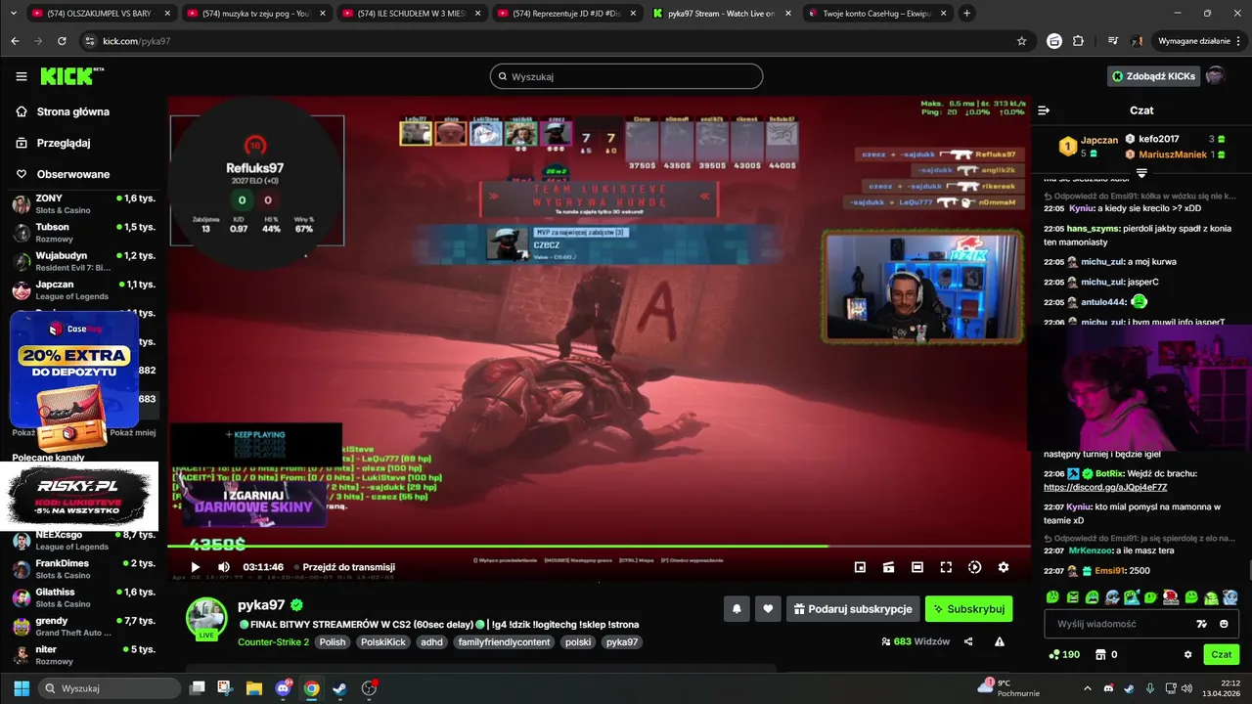Click Podaruj subskrypcje gift button
1252x704 pixels.
[853, 609]
